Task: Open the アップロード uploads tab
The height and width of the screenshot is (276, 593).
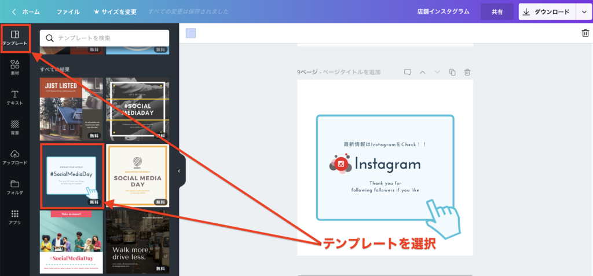Action: click(14, 158)
